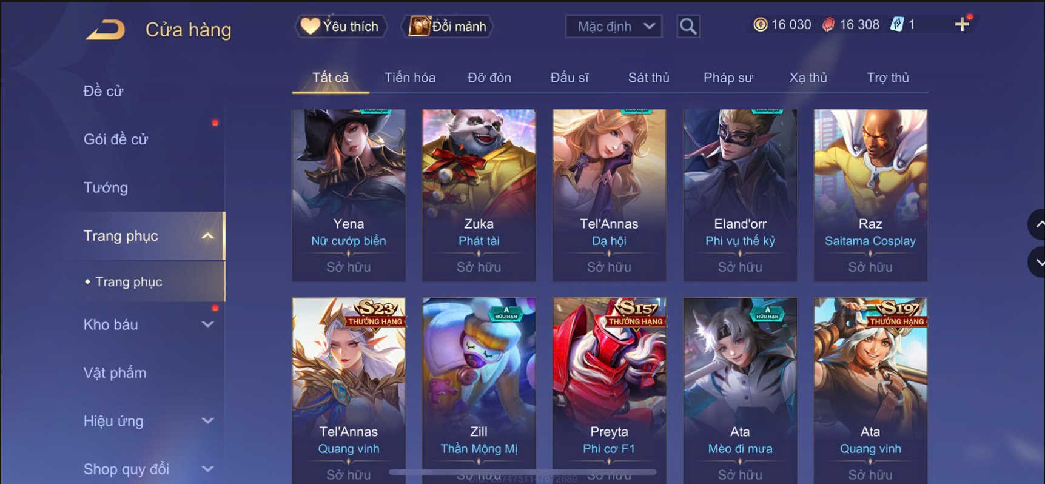Click the back arrow icon
Screen dimensions: 1045x484
coord(106,29)
